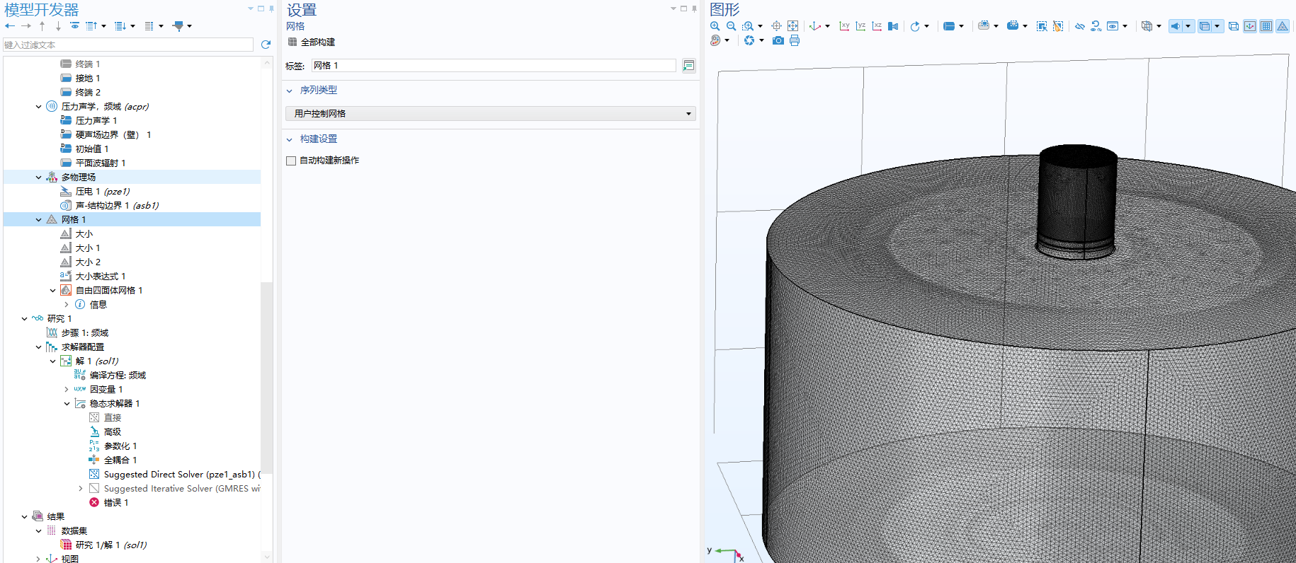This screenshot has height=563, width=1296.
Task: Click the Select Box icon
Action: pyautogui.click(x=1042, y=26)
